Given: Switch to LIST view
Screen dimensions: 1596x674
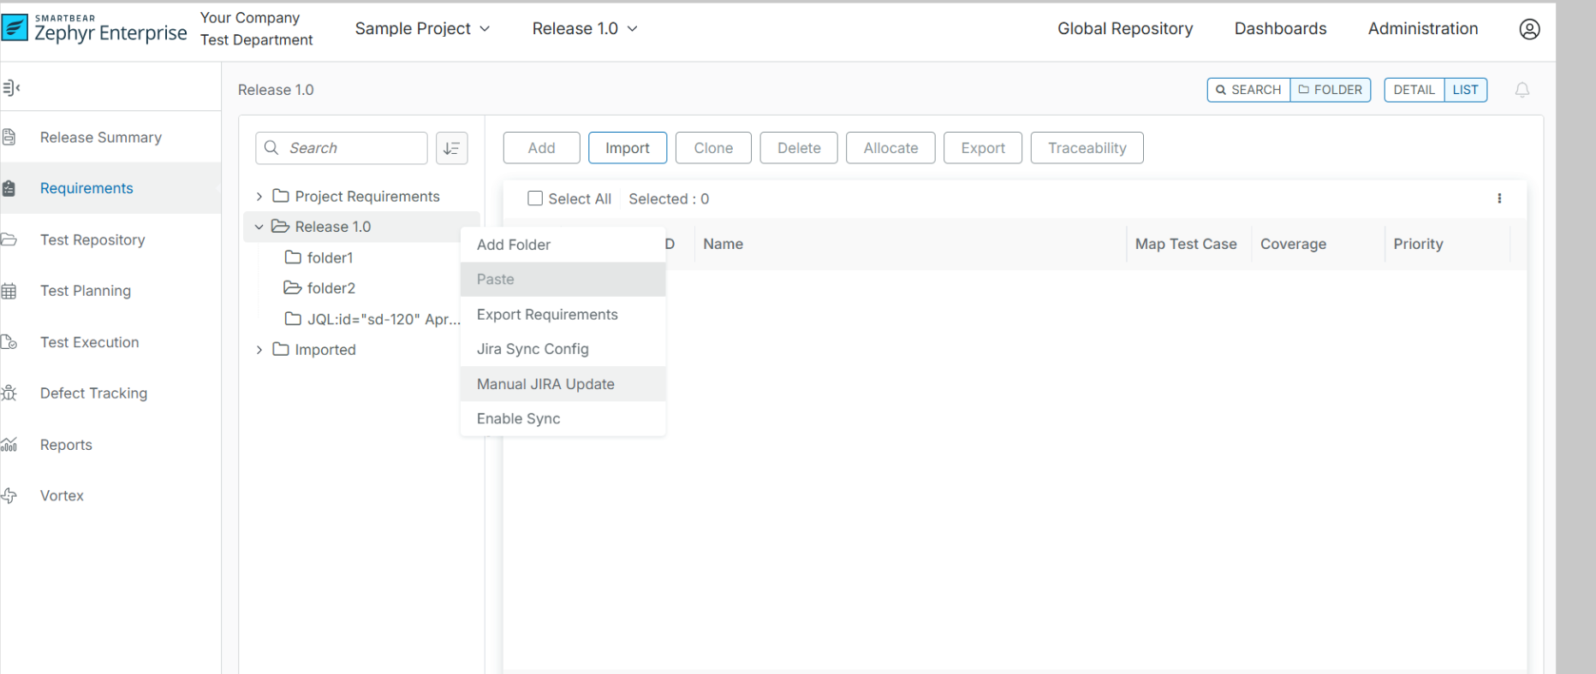Looking at the screenshot, I should 1465,90.
